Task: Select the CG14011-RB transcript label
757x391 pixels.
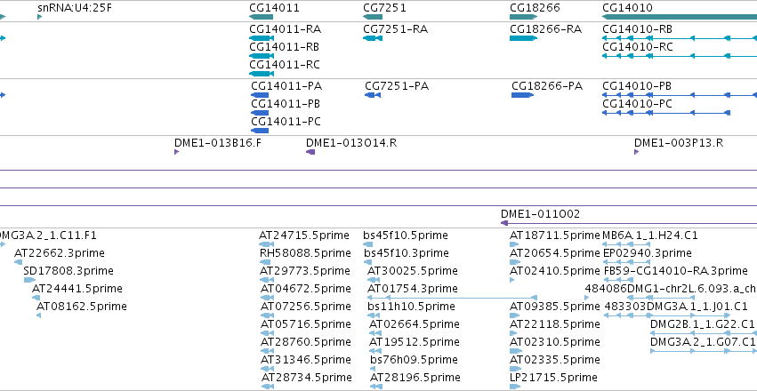Action: (x=285, y=47)
